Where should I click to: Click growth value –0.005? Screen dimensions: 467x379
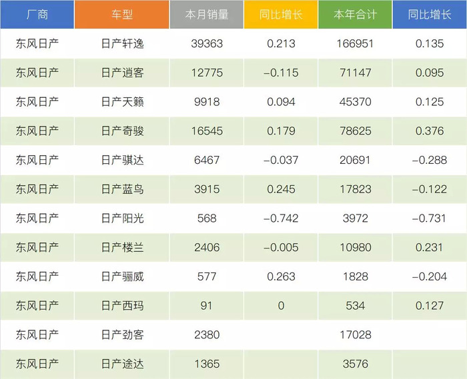tap(281, 248)
